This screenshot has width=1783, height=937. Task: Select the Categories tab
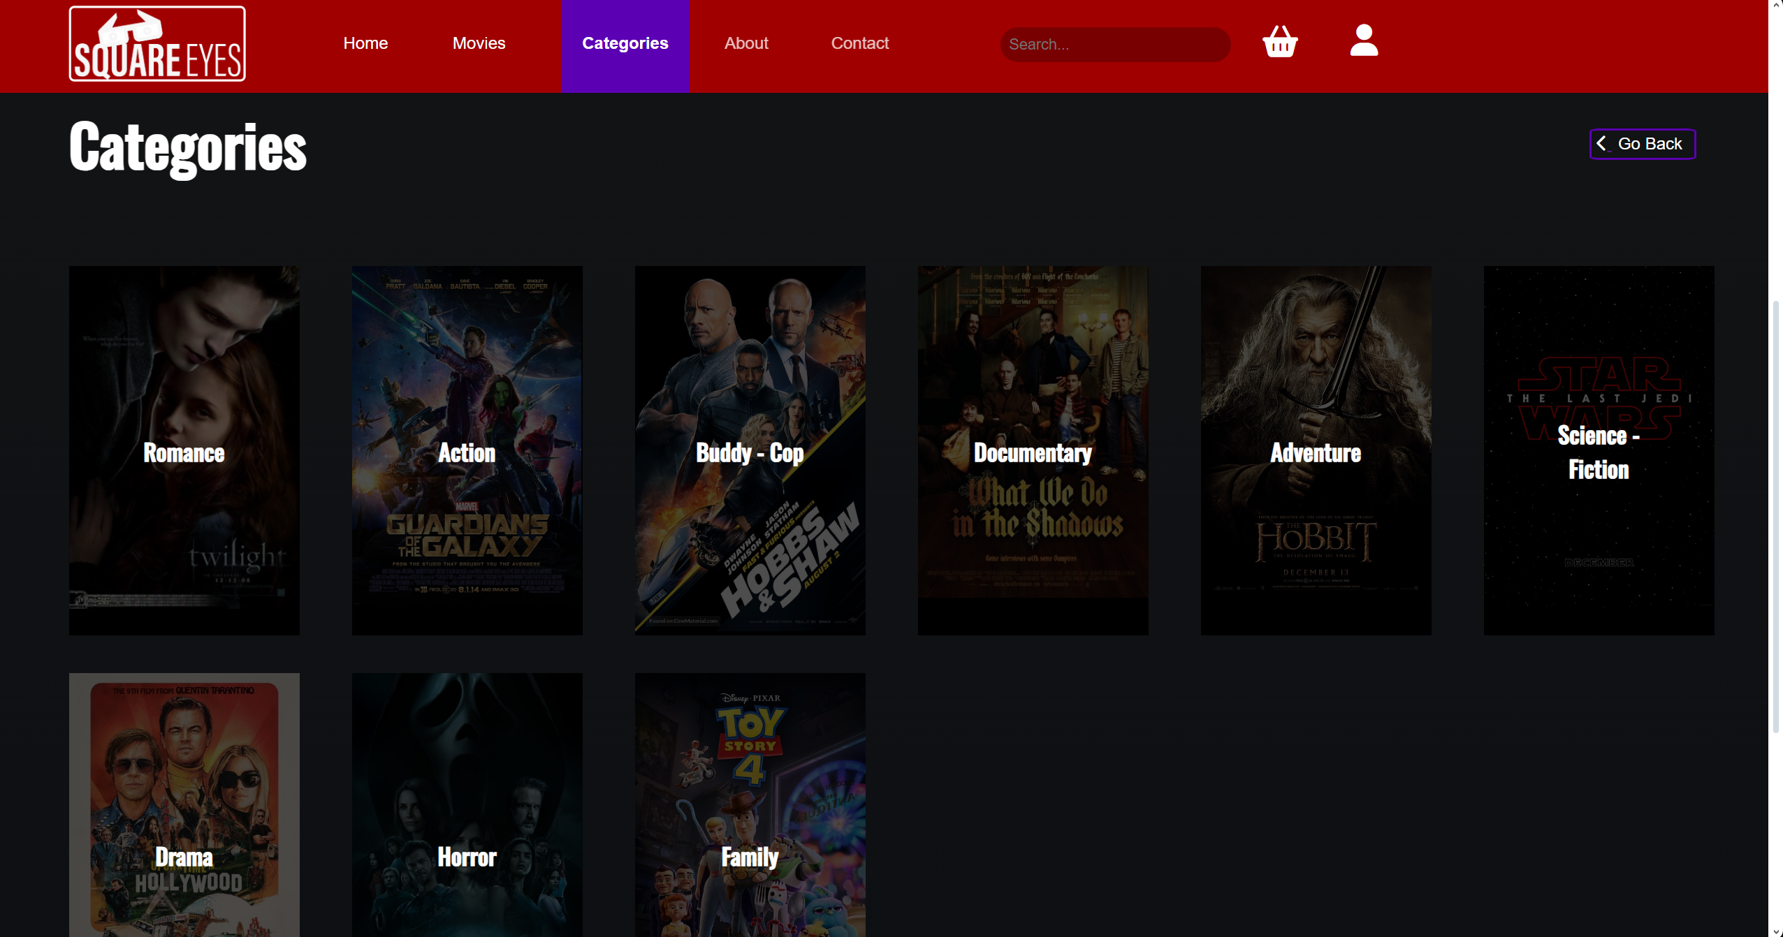[x=625, y=43]
